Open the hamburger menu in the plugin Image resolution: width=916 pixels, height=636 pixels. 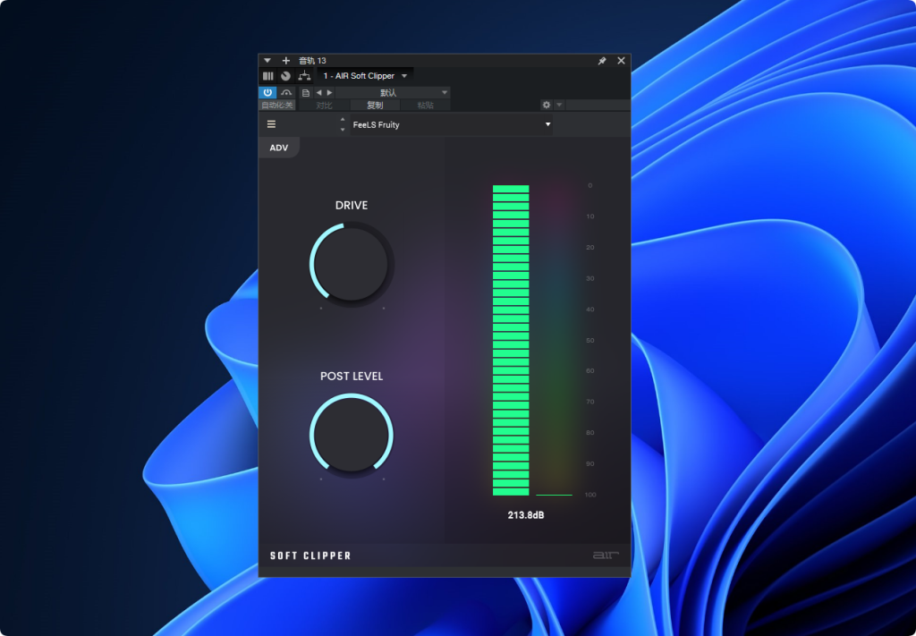click(272, 124)
